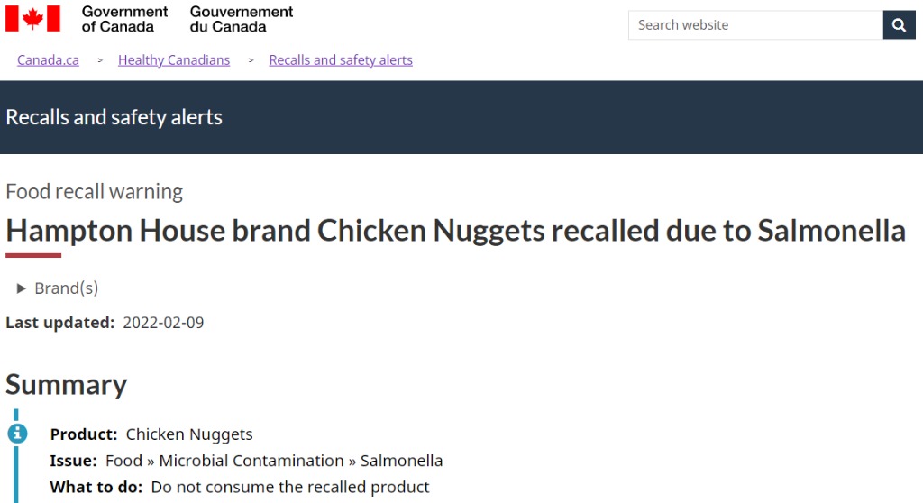Open the Canada.ca breadcrumb link
This screenshot has height=503, width=923.
click(48, 60)
